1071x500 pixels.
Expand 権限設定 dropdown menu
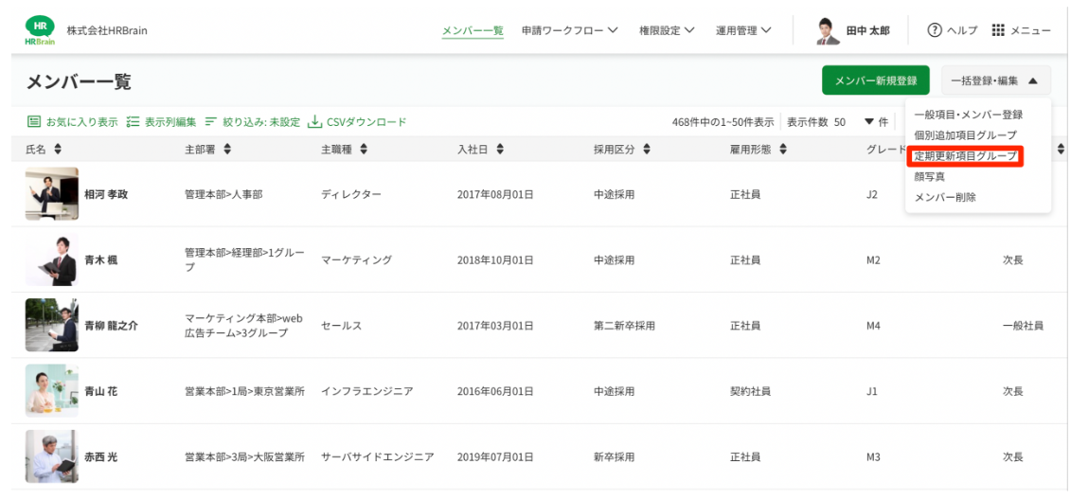[667, 30]
